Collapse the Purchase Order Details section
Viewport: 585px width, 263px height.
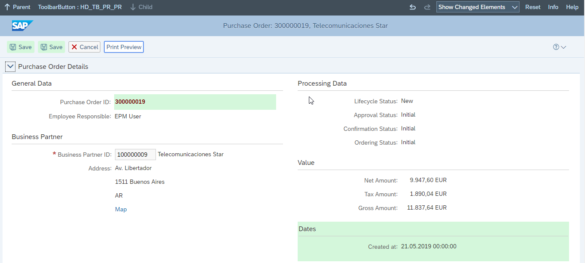click(x=10, y=66)
